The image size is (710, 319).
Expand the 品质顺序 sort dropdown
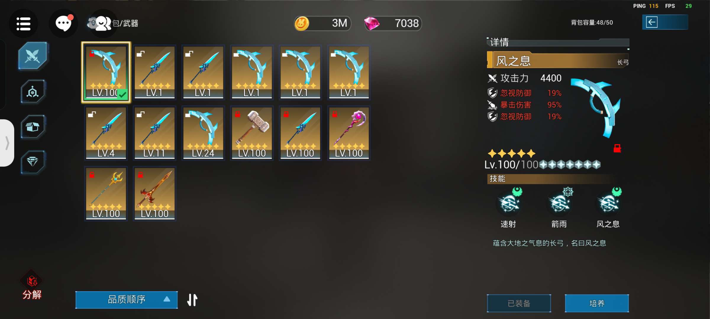127,300
